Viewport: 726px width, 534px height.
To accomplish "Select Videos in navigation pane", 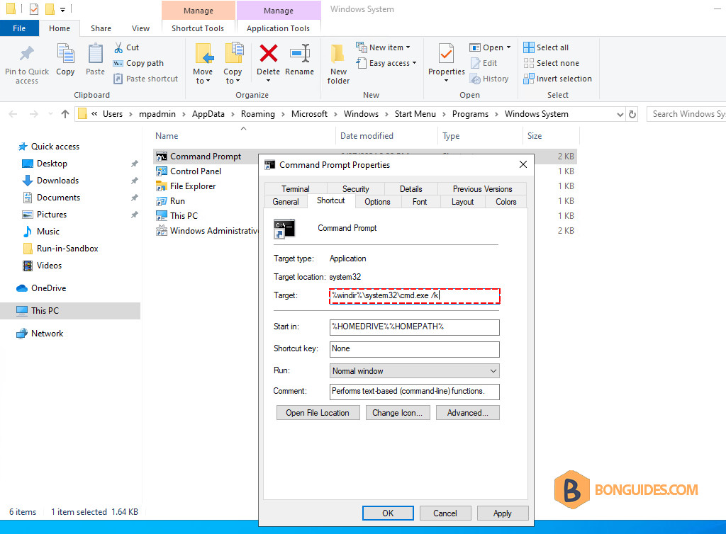I will pos(49,266).
